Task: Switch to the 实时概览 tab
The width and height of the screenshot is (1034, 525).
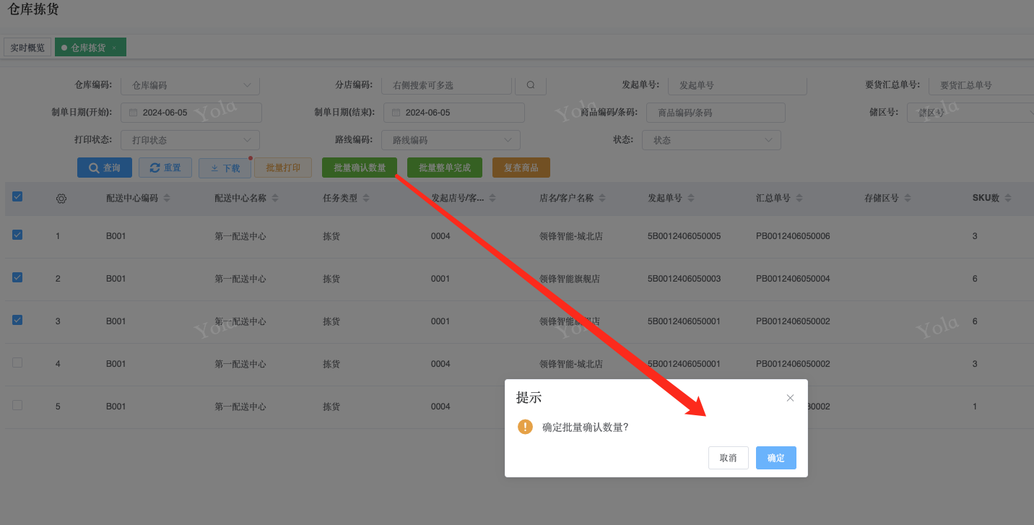Action: pyautogui.click(x=27, y=48)
